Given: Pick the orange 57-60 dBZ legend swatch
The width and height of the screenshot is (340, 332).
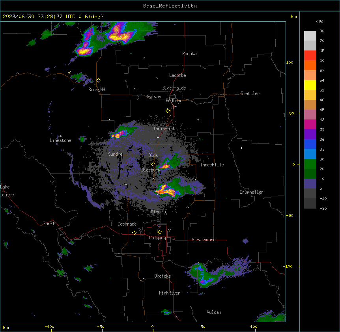Looking at the screenshot, I should (x=310, y=65).
